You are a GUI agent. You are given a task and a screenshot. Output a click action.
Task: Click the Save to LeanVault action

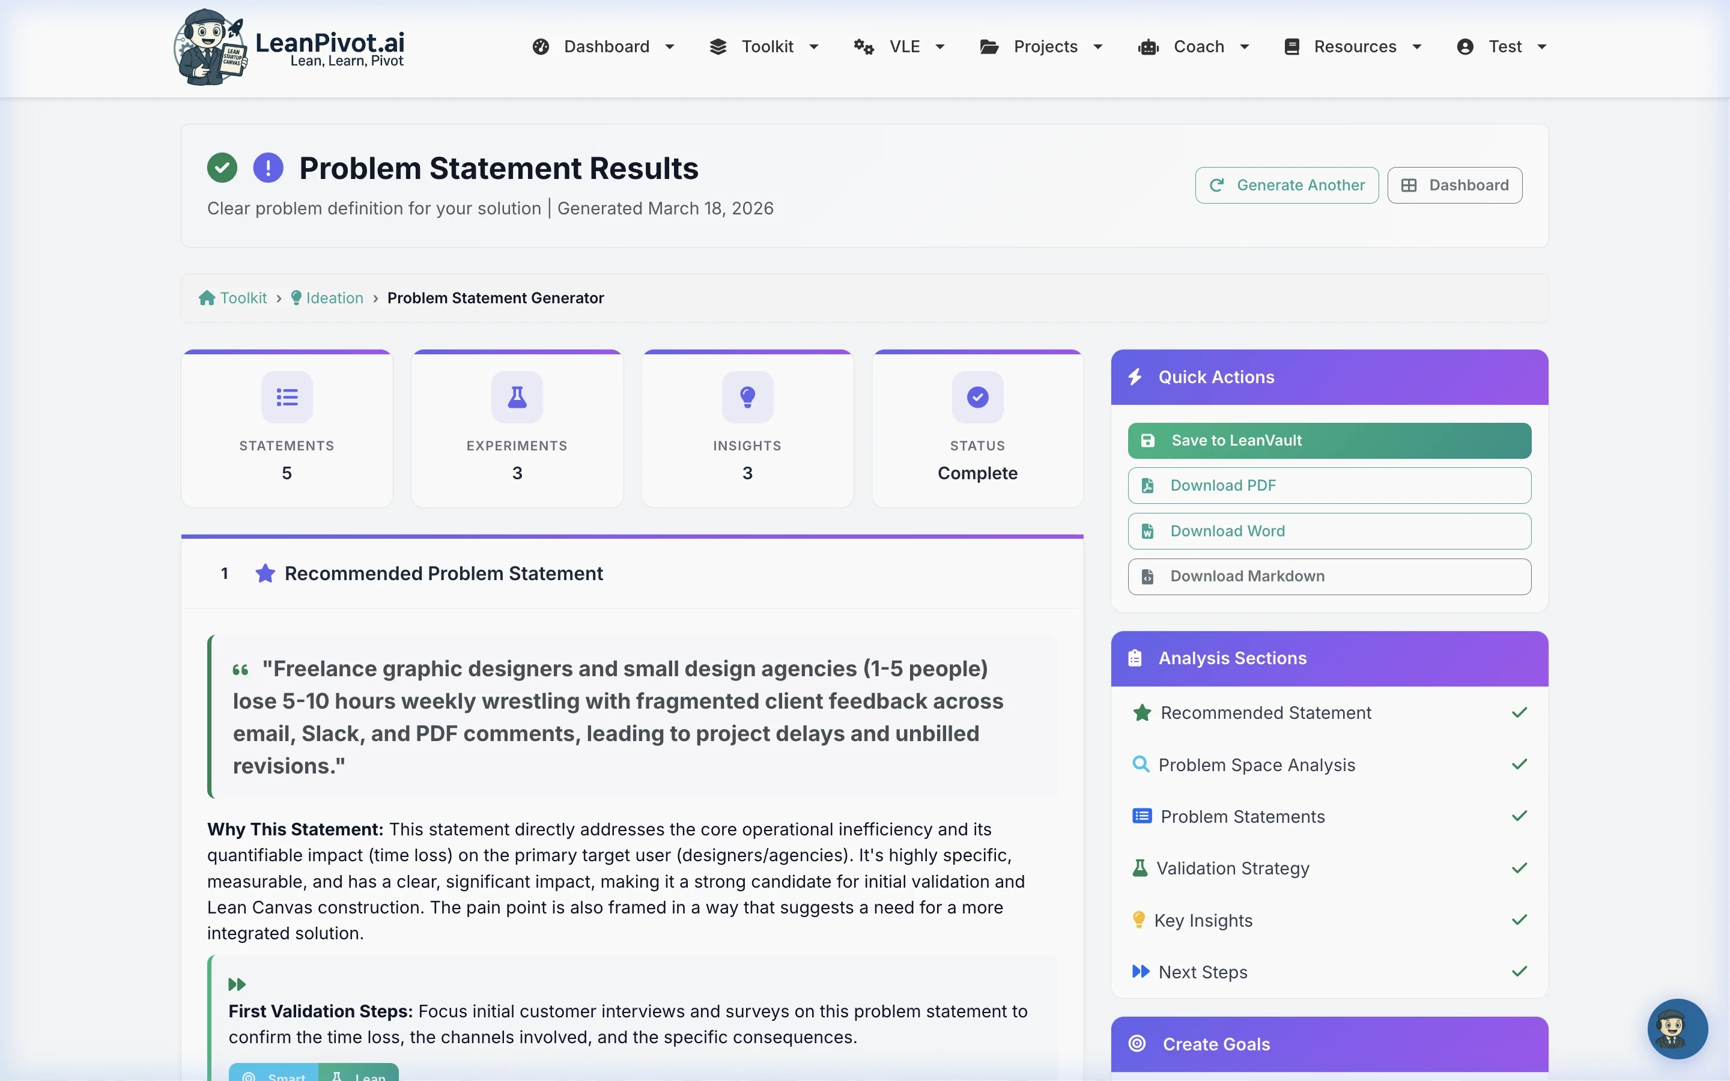[1329, 440]
